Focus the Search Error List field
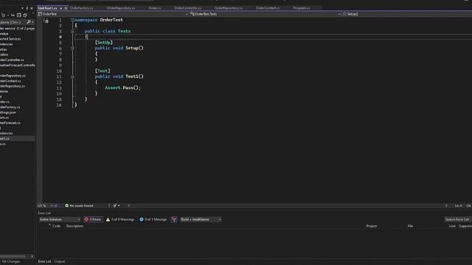The width and height of the screenshot is (472, 265). click(x=458, y=219)
